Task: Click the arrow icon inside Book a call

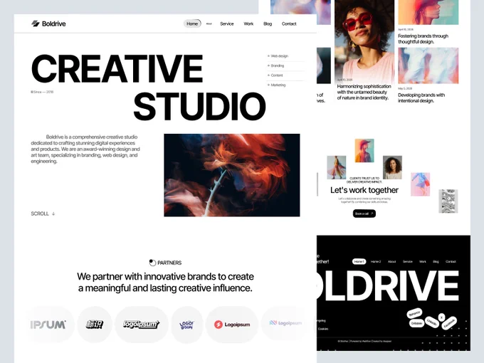Action: (x=372, y=214)
